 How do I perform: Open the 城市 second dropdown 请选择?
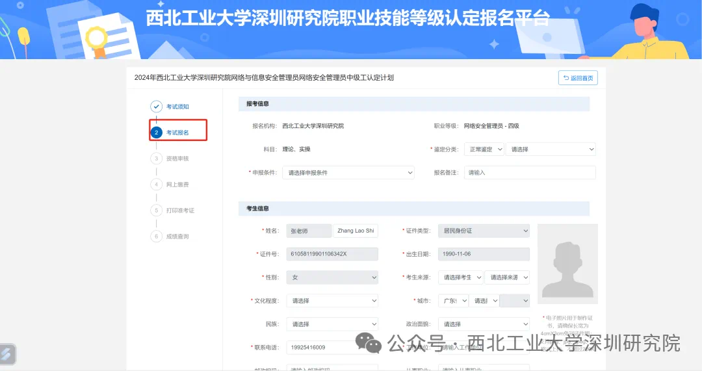(484, 301)
